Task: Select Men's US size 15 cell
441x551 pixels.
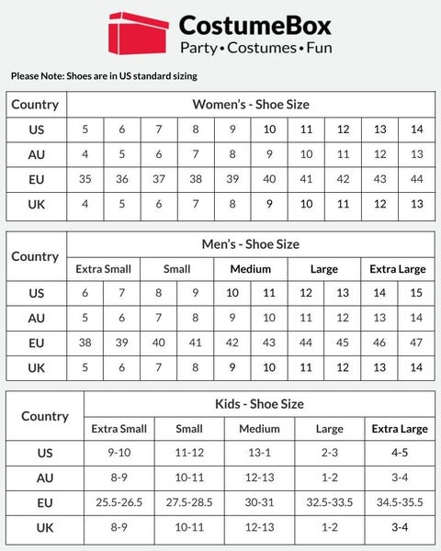Action: 416,293
